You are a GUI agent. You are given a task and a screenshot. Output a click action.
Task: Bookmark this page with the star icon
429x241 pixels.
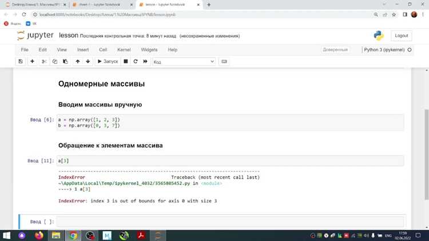point(394,14)
